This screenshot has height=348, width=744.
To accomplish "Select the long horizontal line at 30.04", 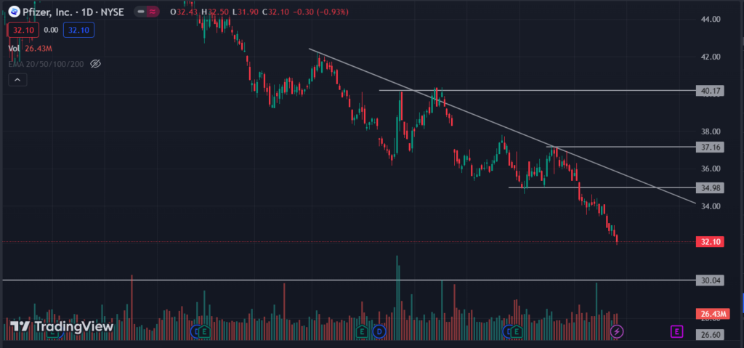I will click(349, 280).
